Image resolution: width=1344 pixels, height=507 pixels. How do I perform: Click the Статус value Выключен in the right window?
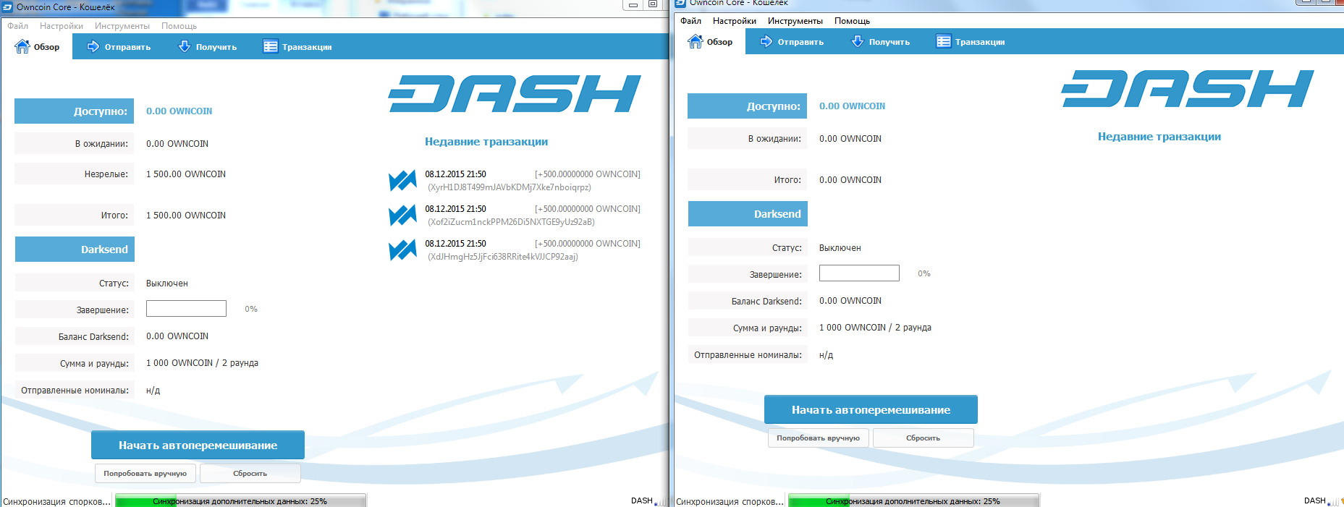pos(840,248)
